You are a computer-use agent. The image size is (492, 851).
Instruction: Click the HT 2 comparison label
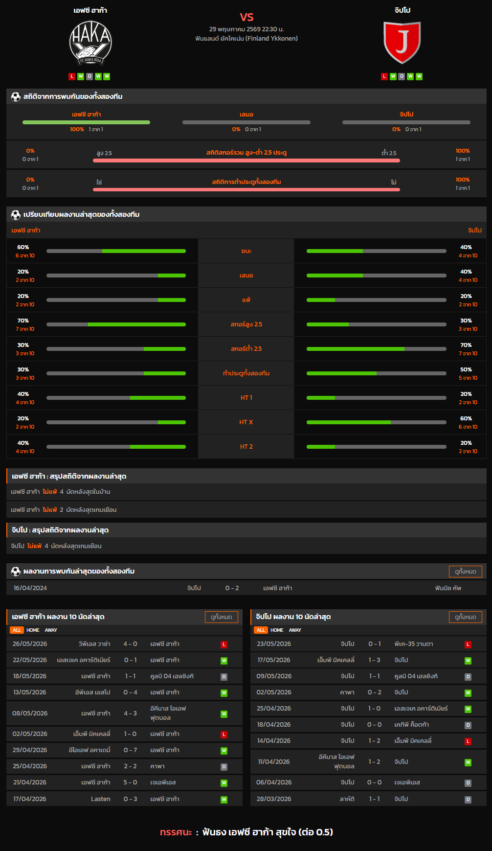(246, 447)
